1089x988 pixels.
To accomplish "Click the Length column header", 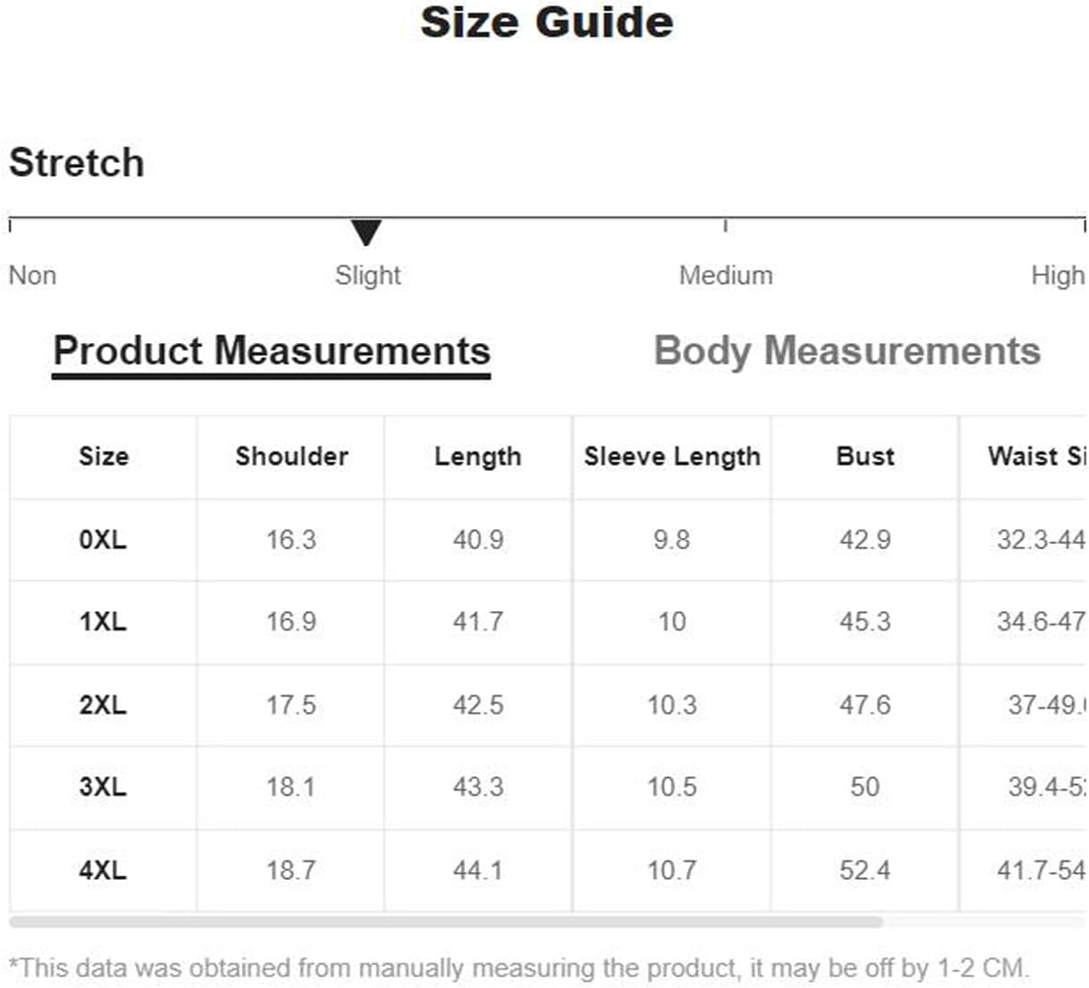I will pos(478,456).
